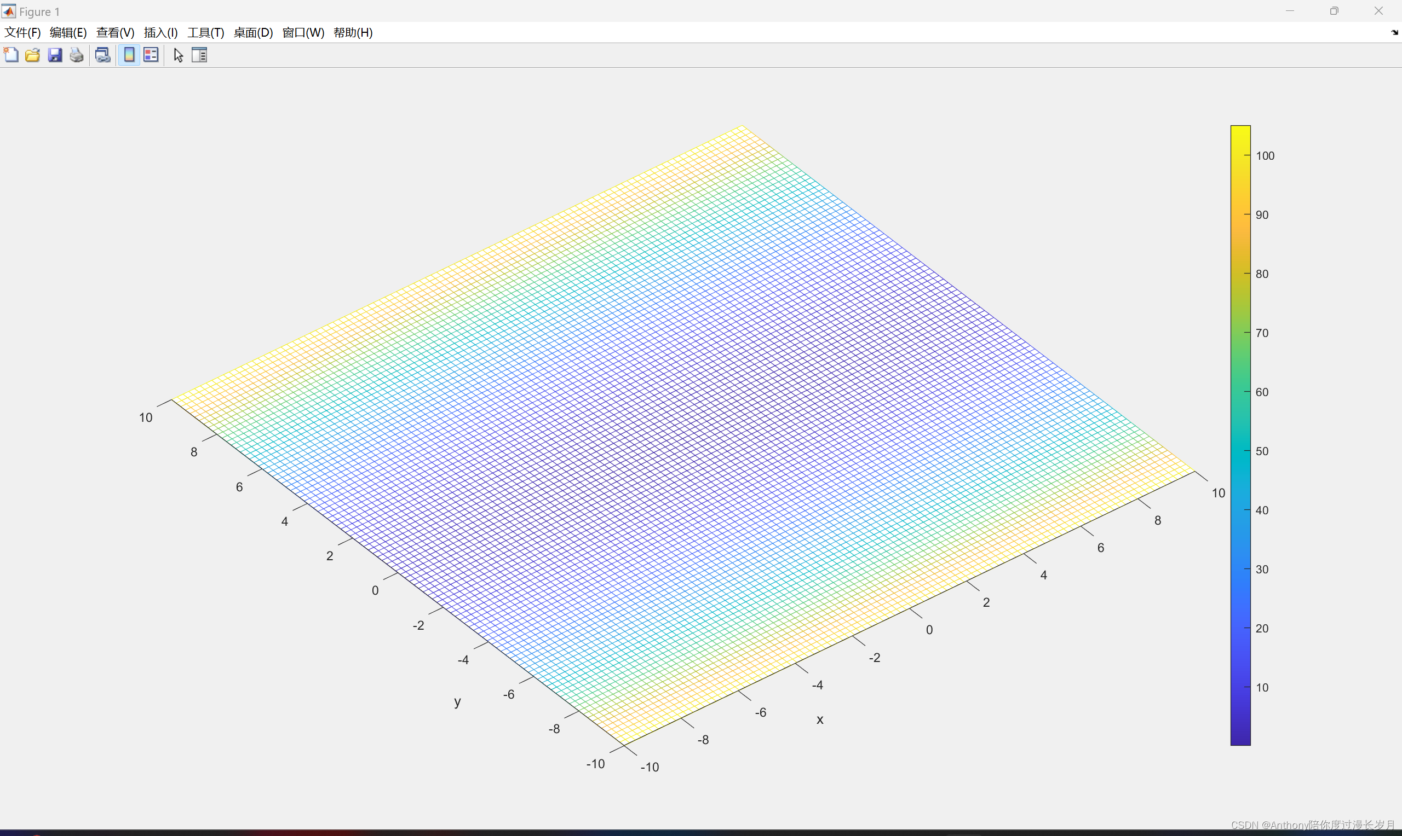This screenshot has height=836, width=1402.
Task: Expand the 查看(V) menu
Action: click(x=115, y=33)
